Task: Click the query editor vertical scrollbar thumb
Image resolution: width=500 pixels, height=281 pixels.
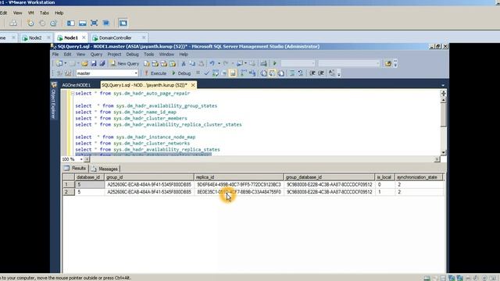Action: (x=443, y=115)
